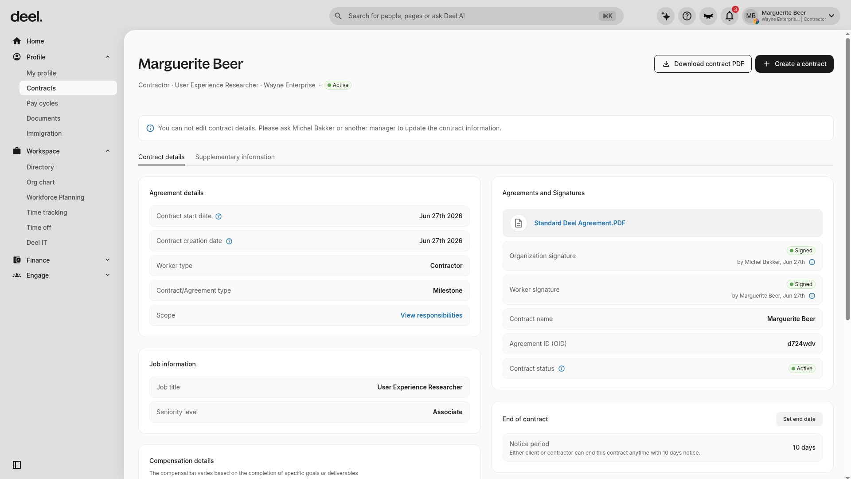Click the Finance wallet icon
Screen dimensions: 851x479
click(17, 260)
